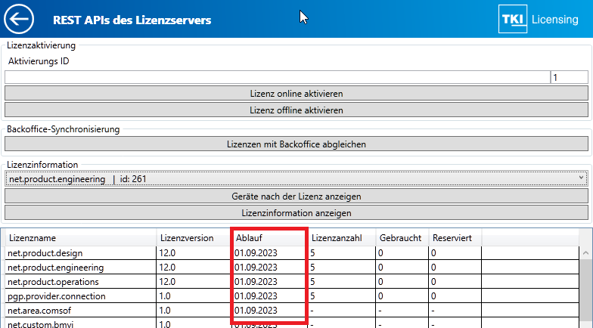Select the net.product.operations row
This screenshot has height=328, width=593.
292,281
